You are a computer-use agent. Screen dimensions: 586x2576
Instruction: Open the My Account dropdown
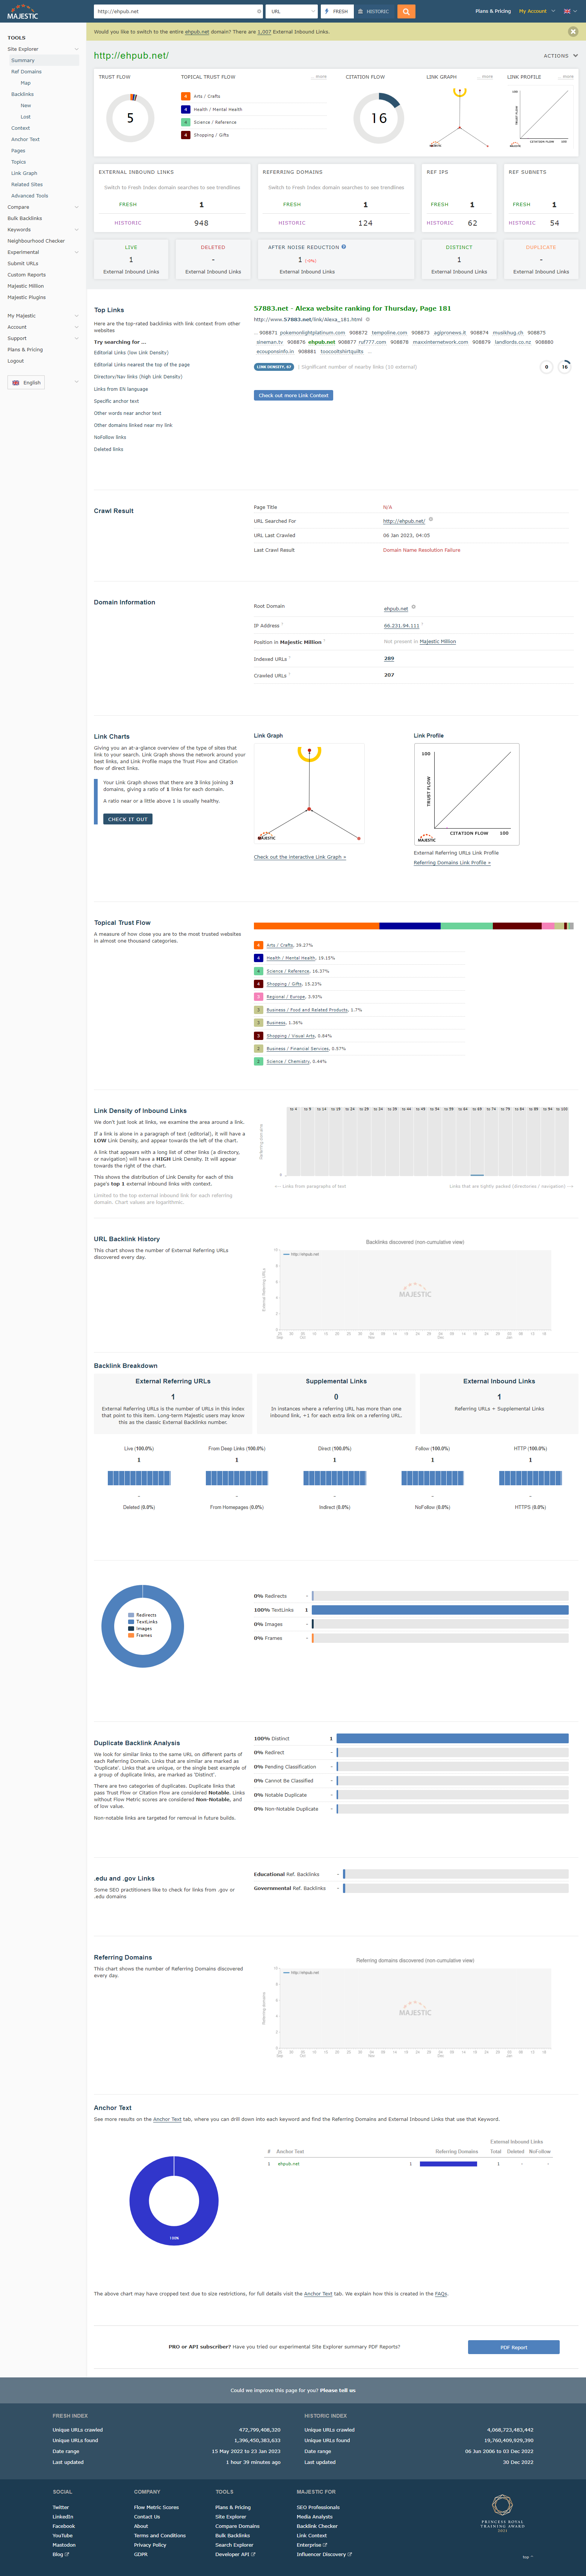pyautogui.click(x=537, y=11)
